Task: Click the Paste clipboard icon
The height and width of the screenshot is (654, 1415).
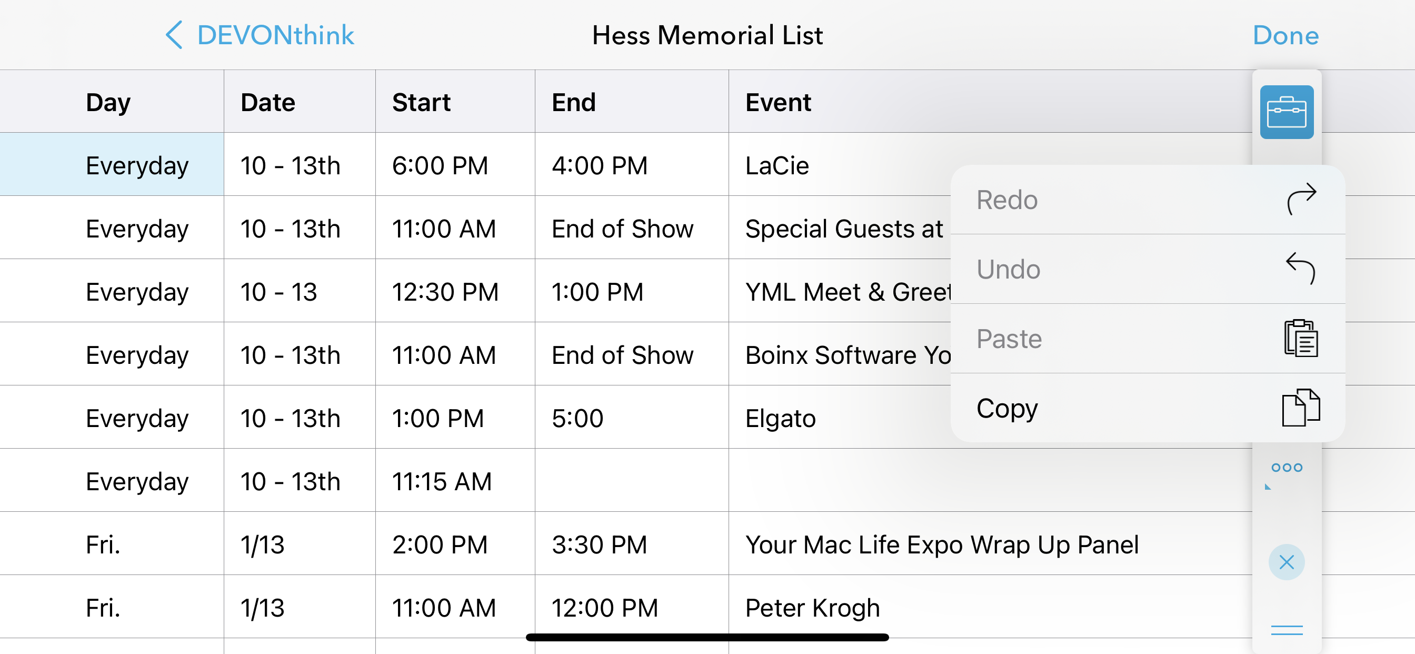Action: pyautogui.click(x=1301, y=338)
